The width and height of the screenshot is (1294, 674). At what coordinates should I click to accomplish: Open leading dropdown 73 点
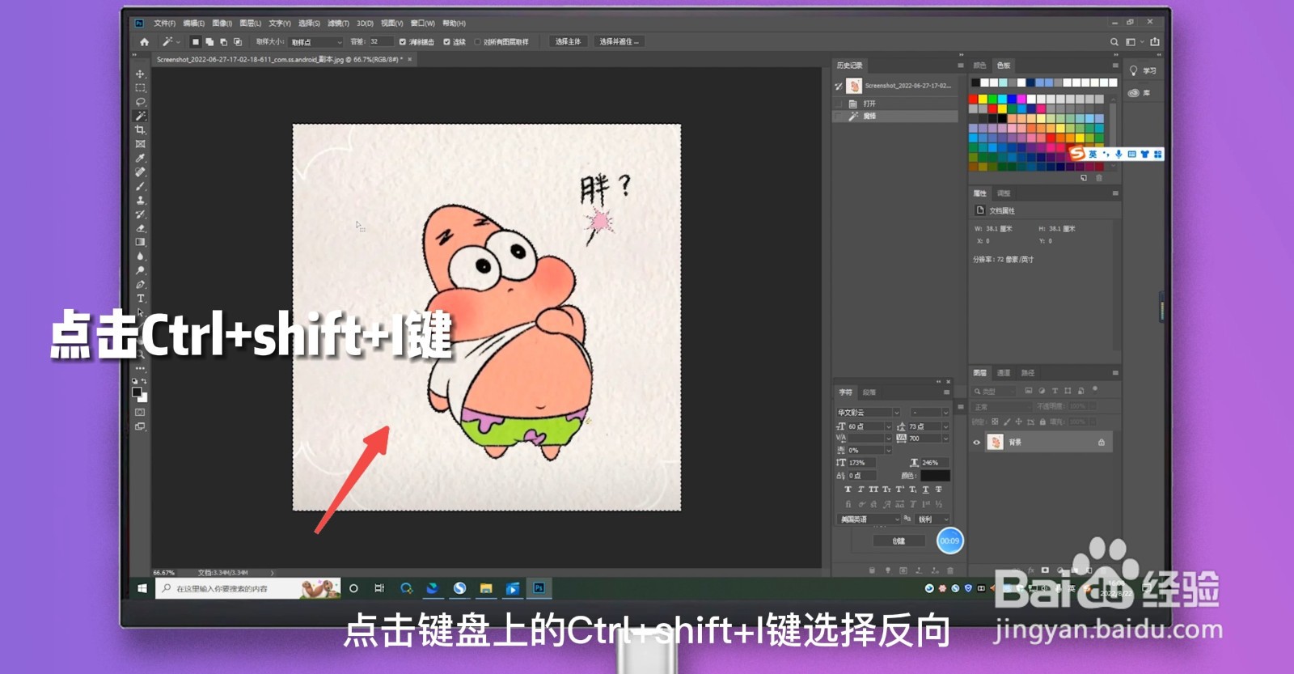[x=928, y=426]
